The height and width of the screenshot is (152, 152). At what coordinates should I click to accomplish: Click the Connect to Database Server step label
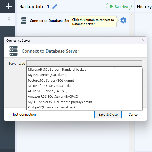click(50, 21)
